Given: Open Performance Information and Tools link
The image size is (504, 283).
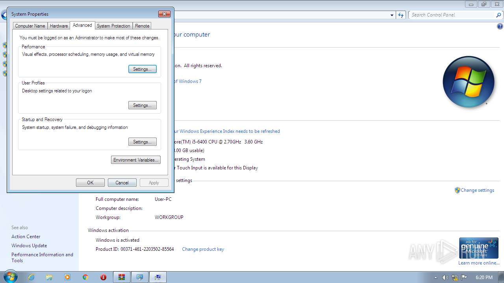Looking at the screenshot, I should tap(42, 257).
